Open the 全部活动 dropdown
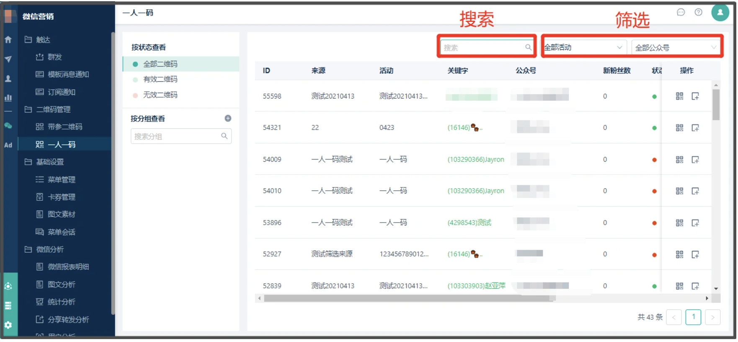 [584, 47]
